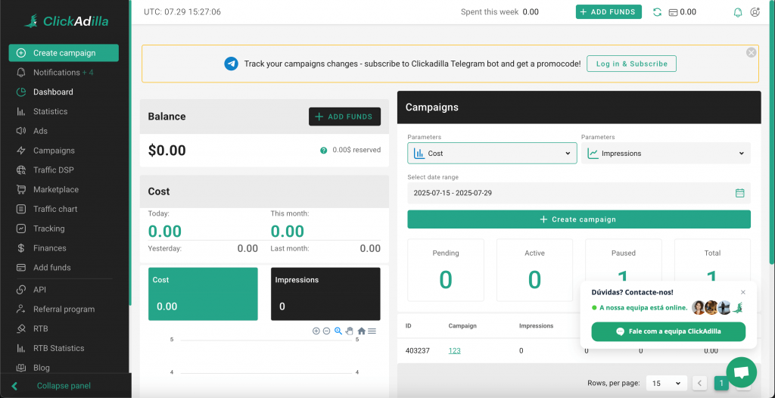
Task: Click the chart selection zoom magnifier
Action: pos(338,331)
